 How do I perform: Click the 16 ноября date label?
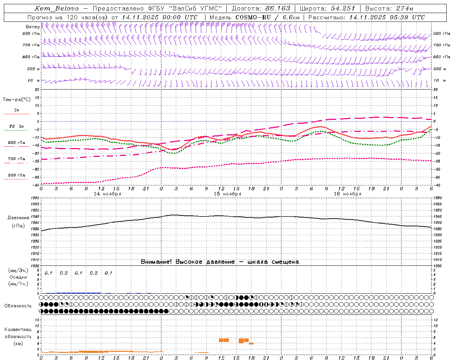pos(347,194)
